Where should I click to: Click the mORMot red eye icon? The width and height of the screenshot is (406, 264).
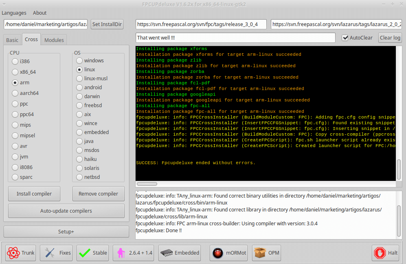218,253
